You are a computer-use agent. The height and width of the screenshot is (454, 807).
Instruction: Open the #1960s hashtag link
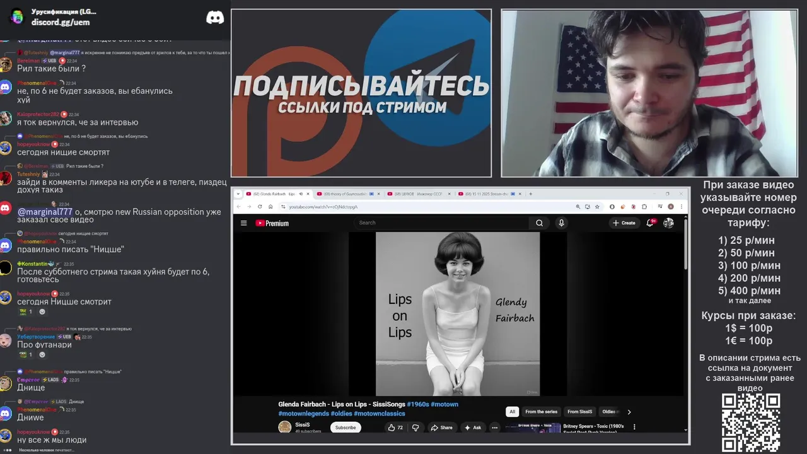tap(418, 404)
